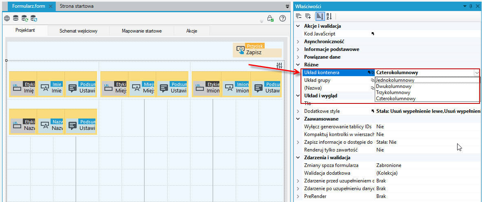482x202 pixels.
Task: Choose Trzykolumnowy from layout list
Action: point(427,92)
